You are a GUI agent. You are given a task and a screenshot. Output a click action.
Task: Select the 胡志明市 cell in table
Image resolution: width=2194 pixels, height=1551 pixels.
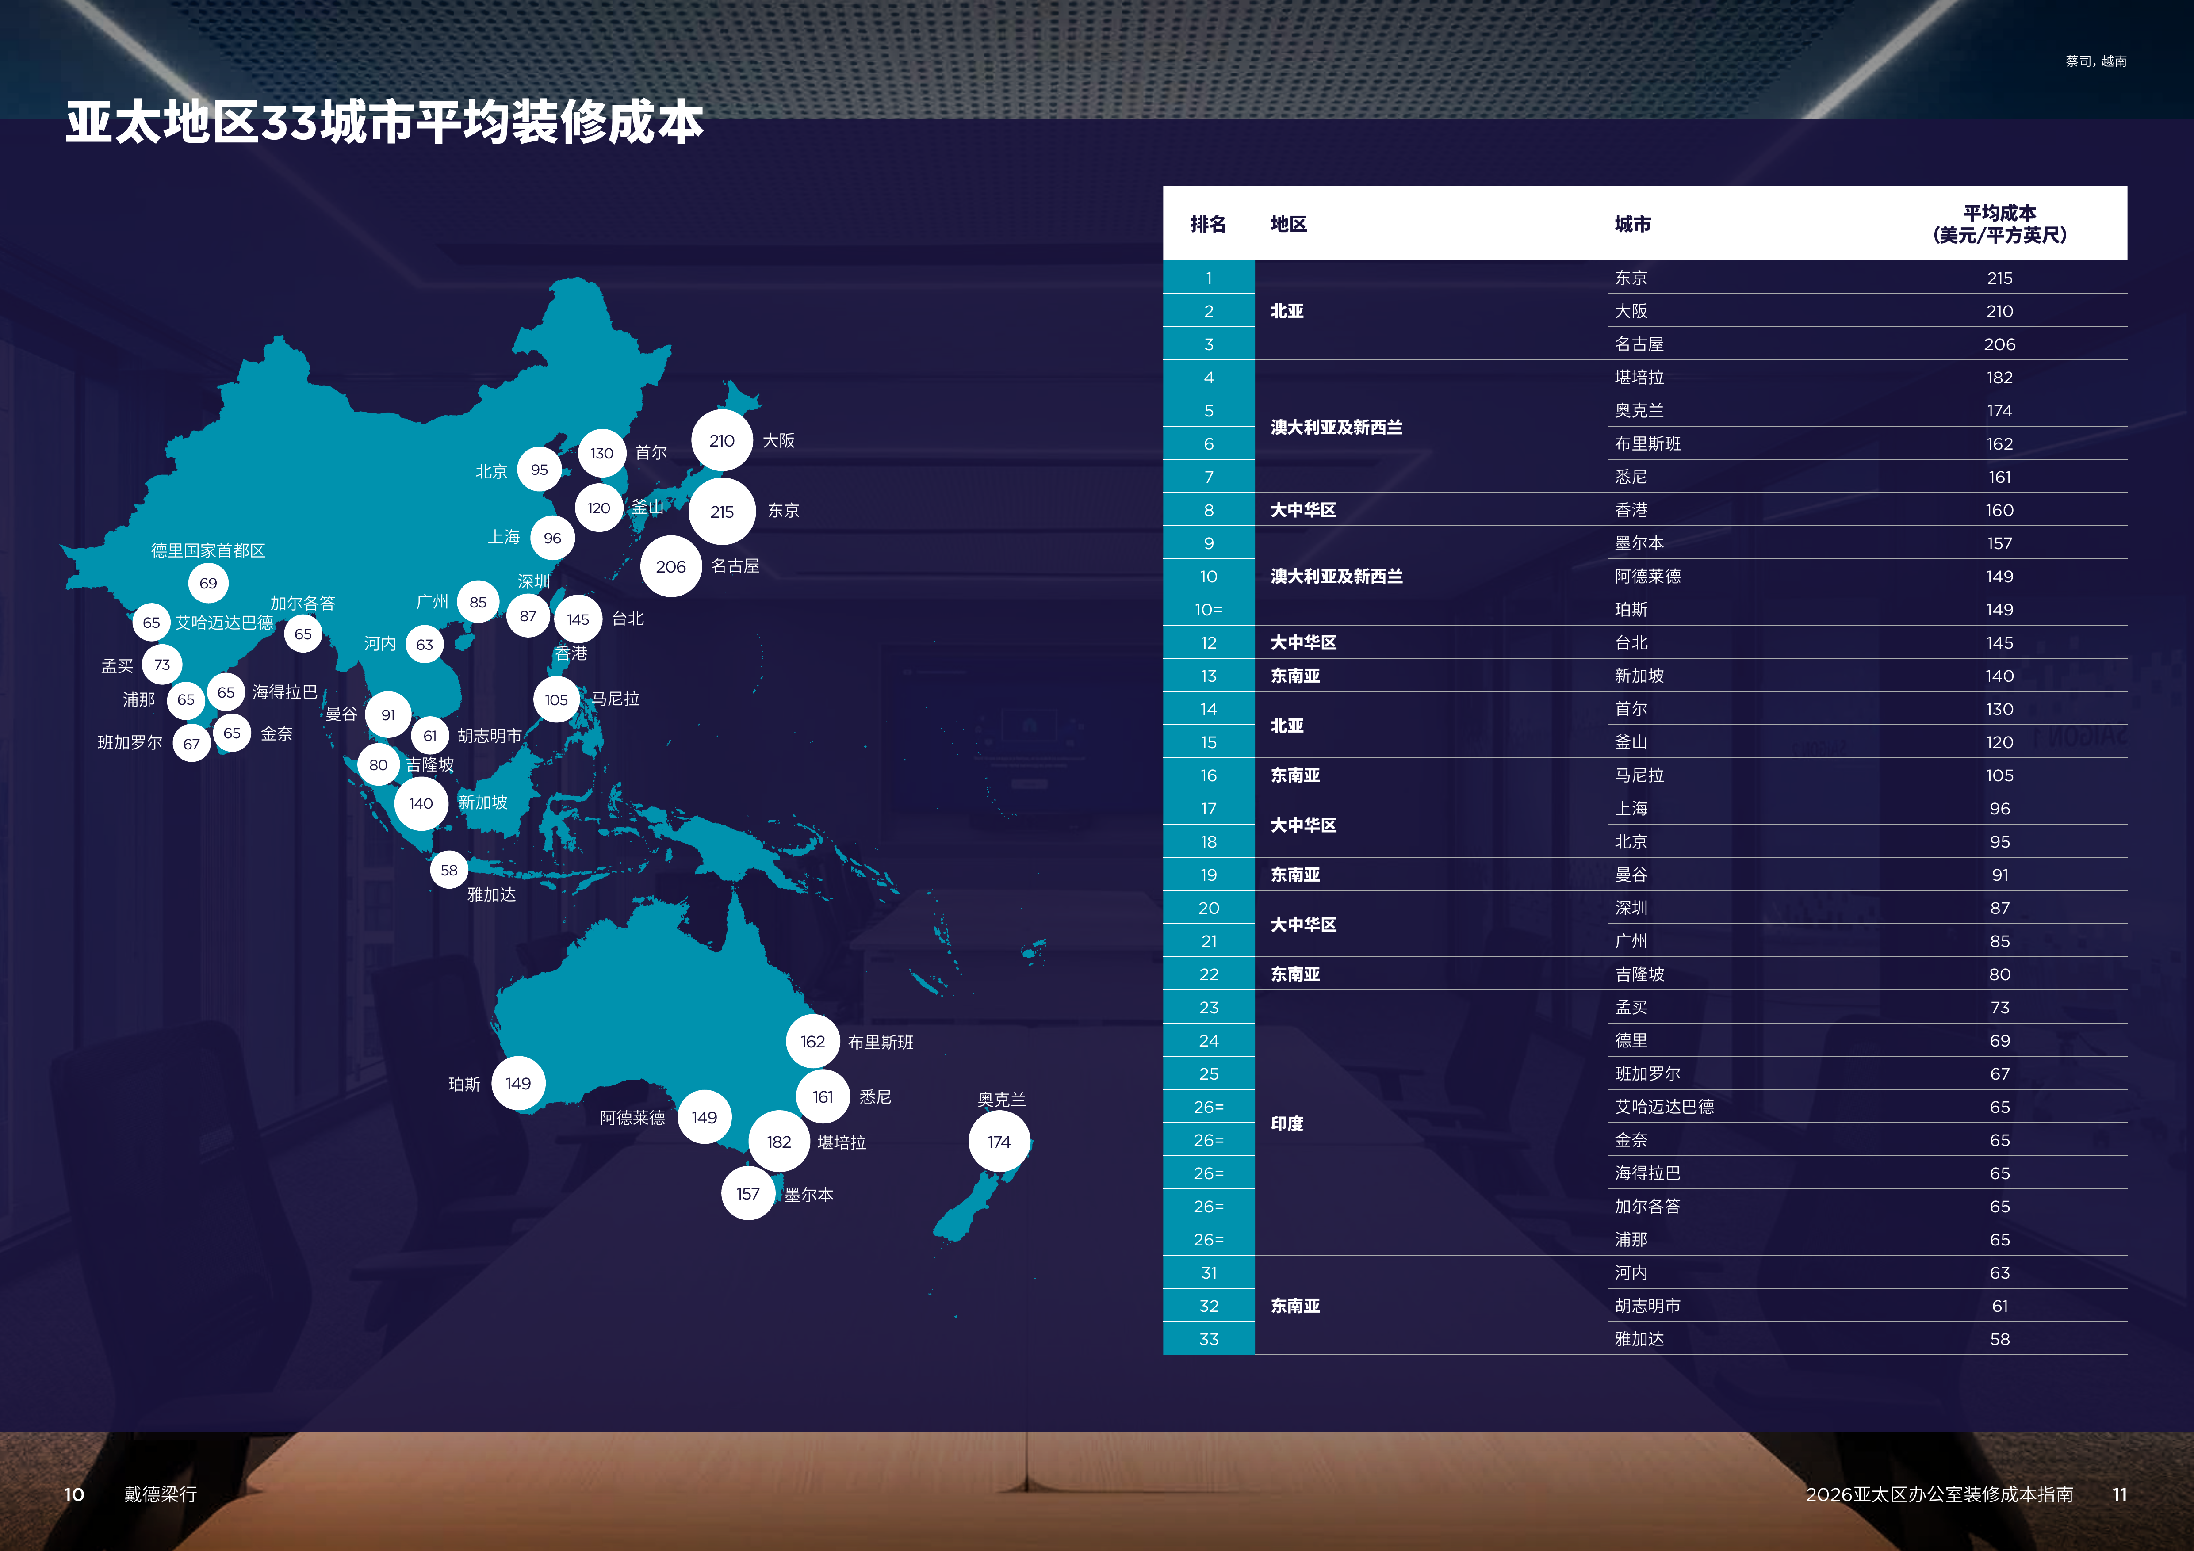(1648, 1306)
